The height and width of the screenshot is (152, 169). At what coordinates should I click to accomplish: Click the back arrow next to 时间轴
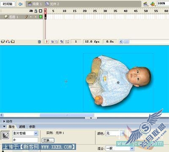pyautogui.click(x=21, y=4)
